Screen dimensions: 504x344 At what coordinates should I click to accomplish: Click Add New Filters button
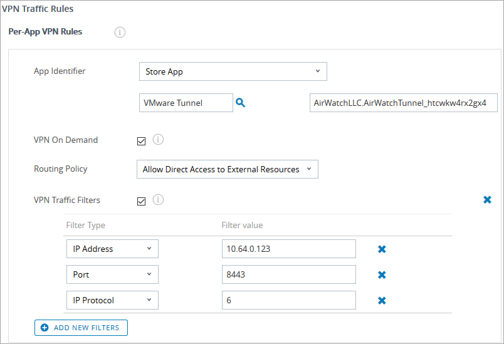click(x=81, y=328)
